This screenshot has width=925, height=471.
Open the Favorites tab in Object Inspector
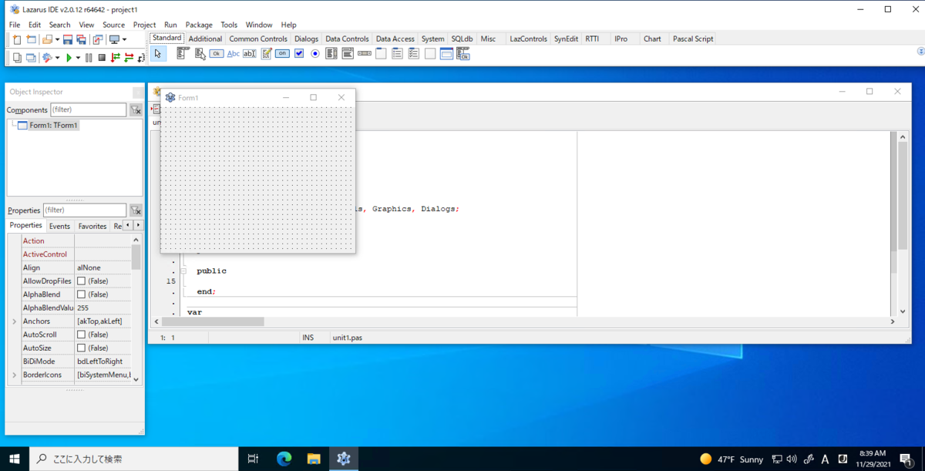[x=92, y=226]
